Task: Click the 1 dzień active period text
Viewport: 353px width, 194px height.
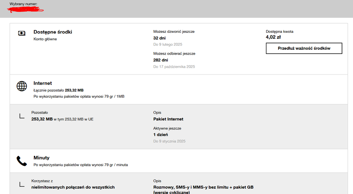Action: coord(160,135)
